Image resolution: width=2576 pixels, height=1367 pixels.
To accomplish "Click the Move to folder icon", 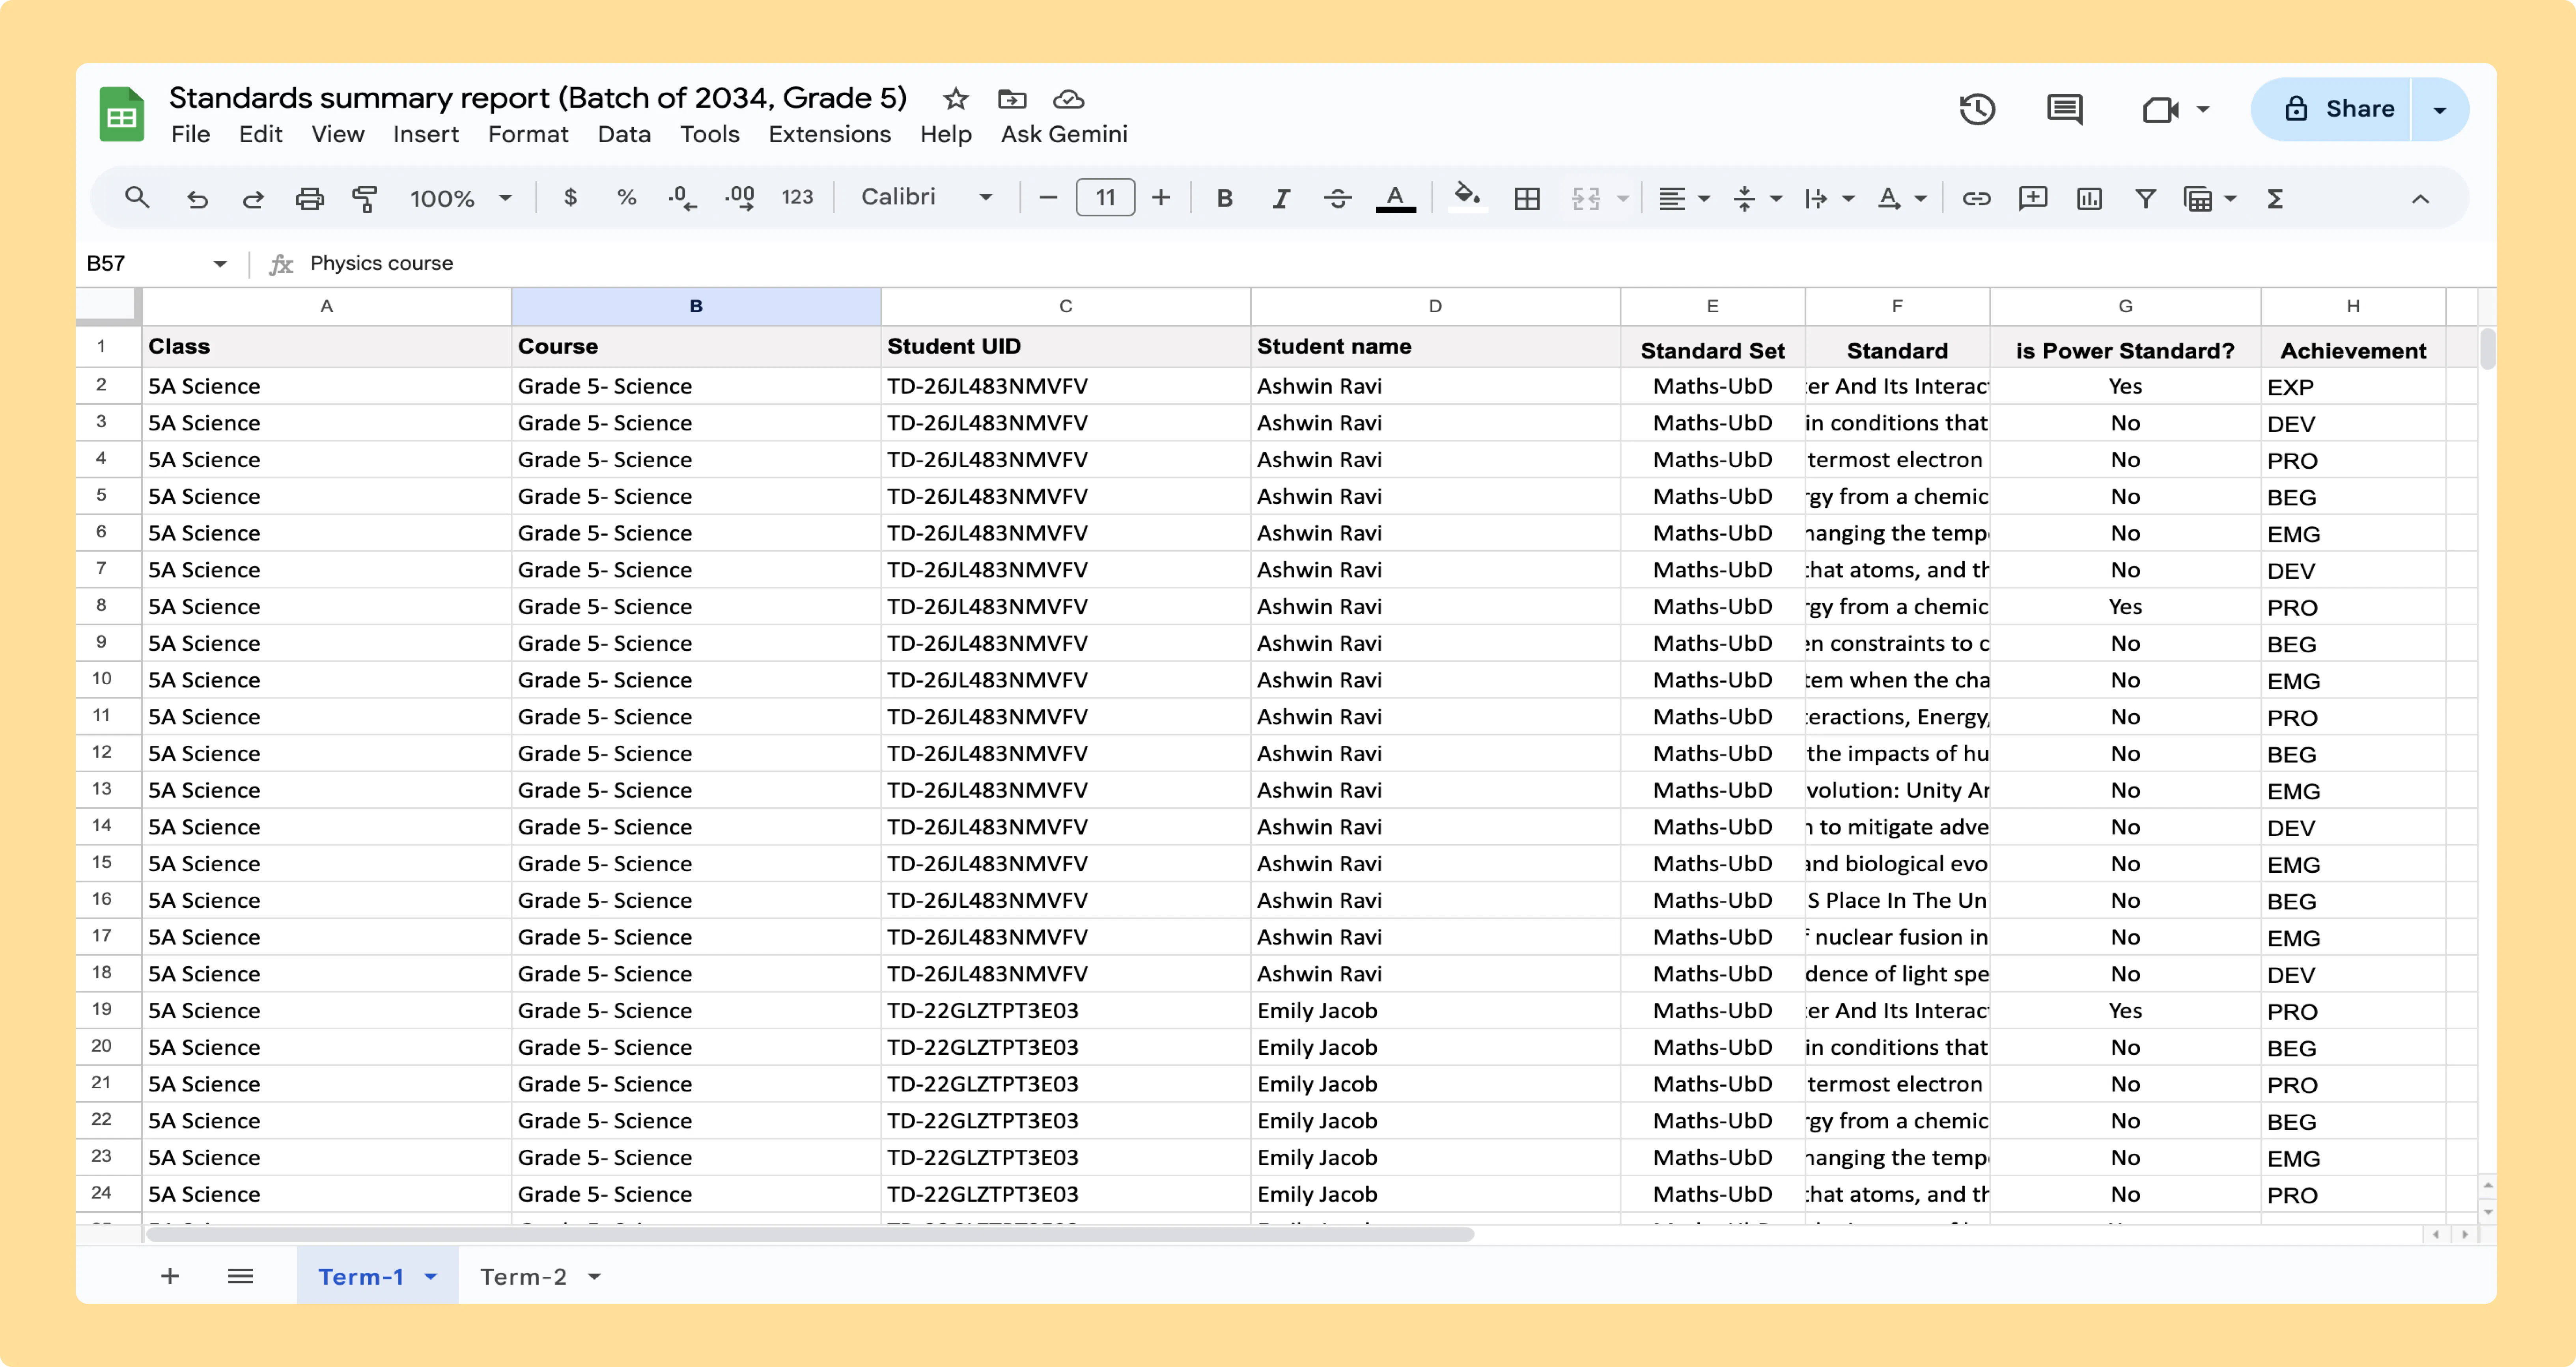I will [x=1012, y=99].
